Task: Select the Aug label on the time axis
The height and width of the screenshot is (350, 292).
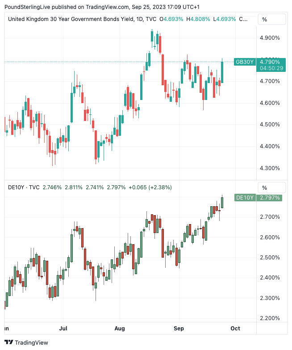Action: click(x=120, y=329)
